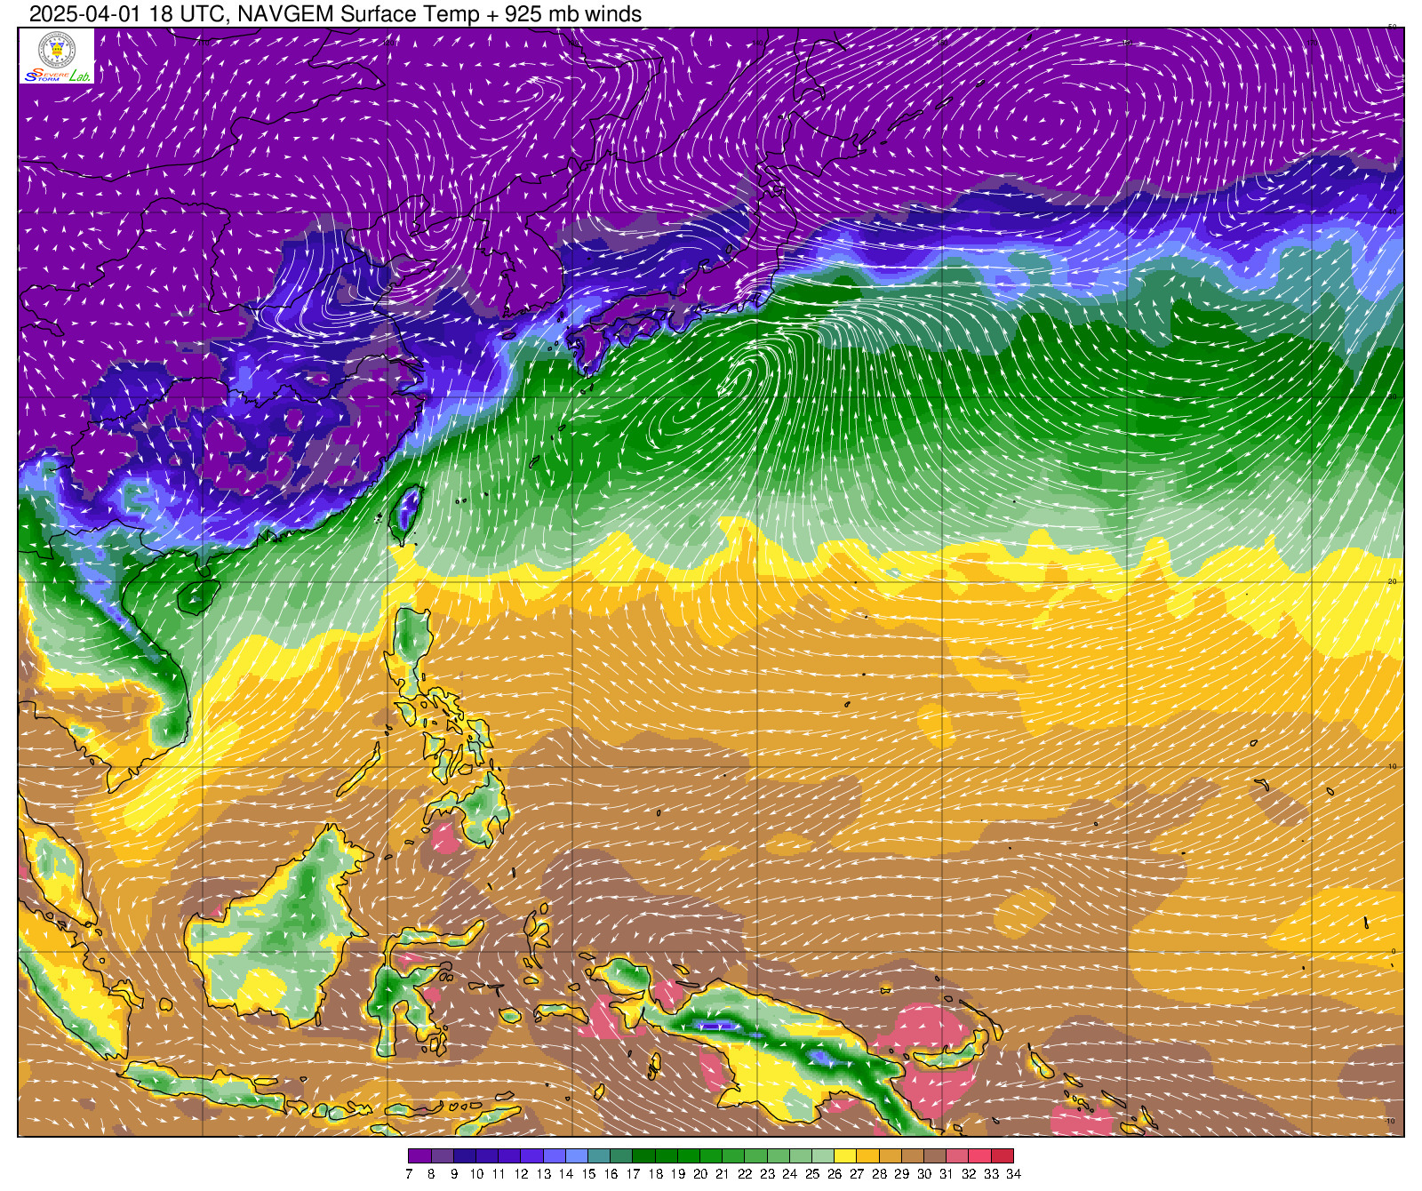Viewport: 1422px width, 1191px height.
Task: Click Luzon island in the northern Philippines
Action: (x=412, y=644)
